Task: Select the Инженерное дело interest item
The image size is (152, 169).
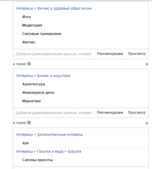Action: pos(38,93)
